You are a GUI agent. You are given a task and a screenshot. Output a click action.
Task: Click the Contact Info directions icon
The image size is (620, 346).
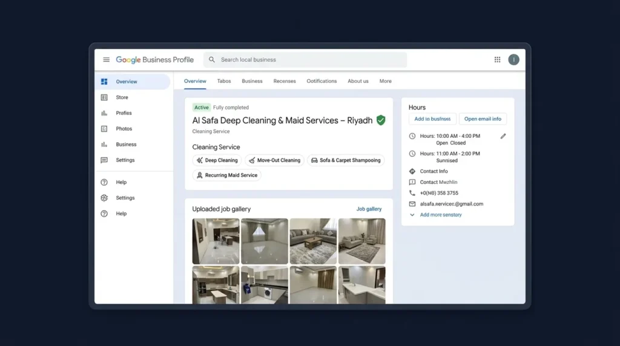point(412,171)
